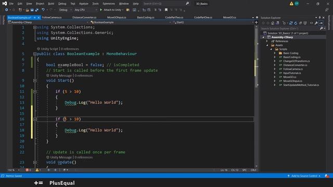
Task: Collapse the BooleanExample class outlining block
Action: point(35,54)
